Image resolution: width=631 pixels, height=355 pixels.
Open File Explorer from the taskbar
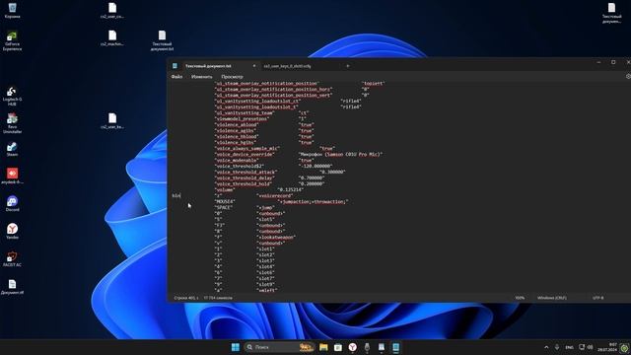pyautogui.click(x=323, y=347)
